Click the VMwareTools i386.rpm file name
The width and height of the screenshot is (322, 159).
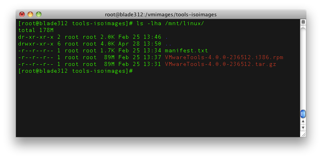tap(224, 58)
